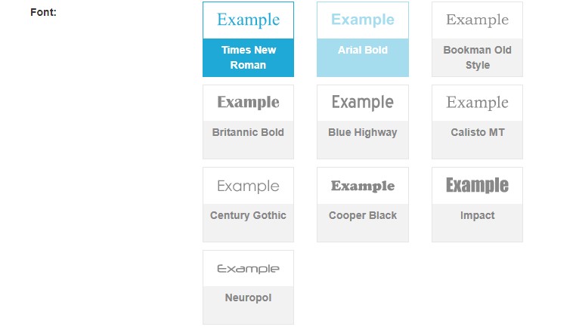Screen dimensions: 576x336
Task: Select the Calisto MT font label
Action: tap(477, 132)
